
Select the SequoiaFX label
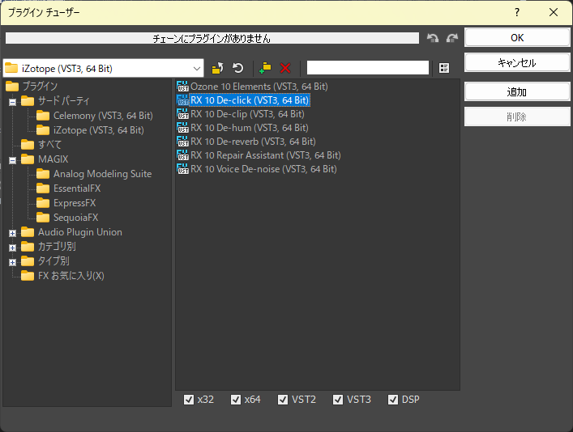coord(76,218)
